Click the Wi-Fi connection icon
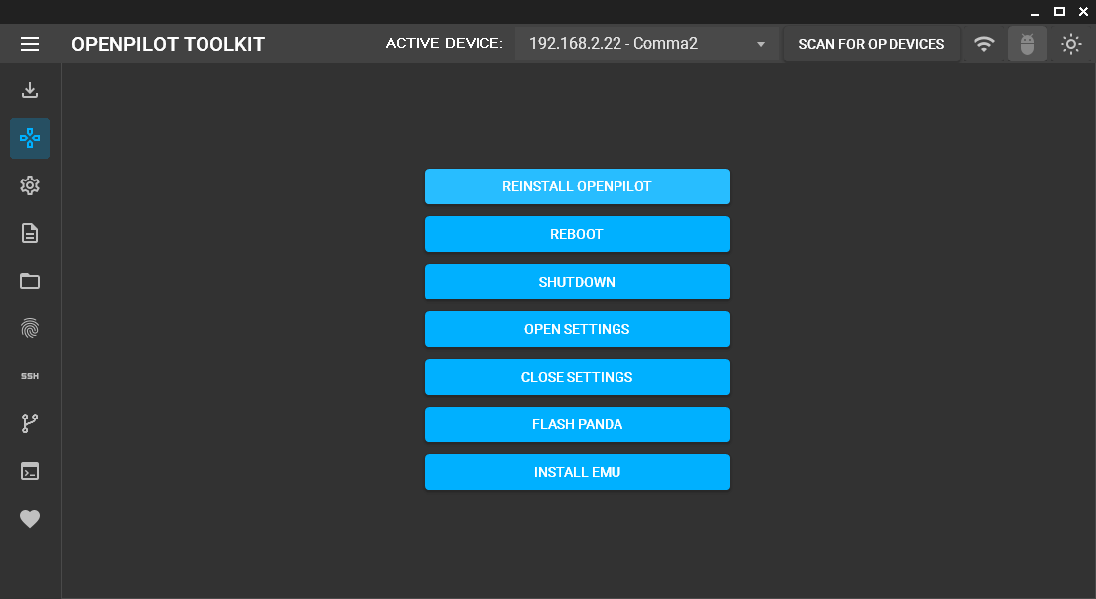The image size is (1096, 599). pos(984,44)
